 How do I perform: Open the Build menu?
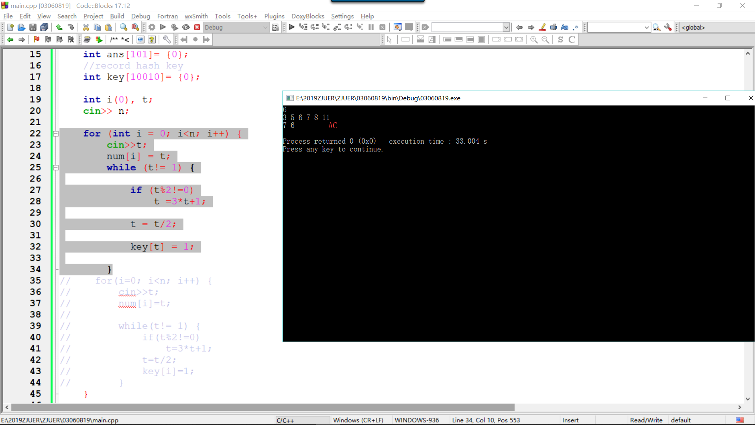coord(117,16)
